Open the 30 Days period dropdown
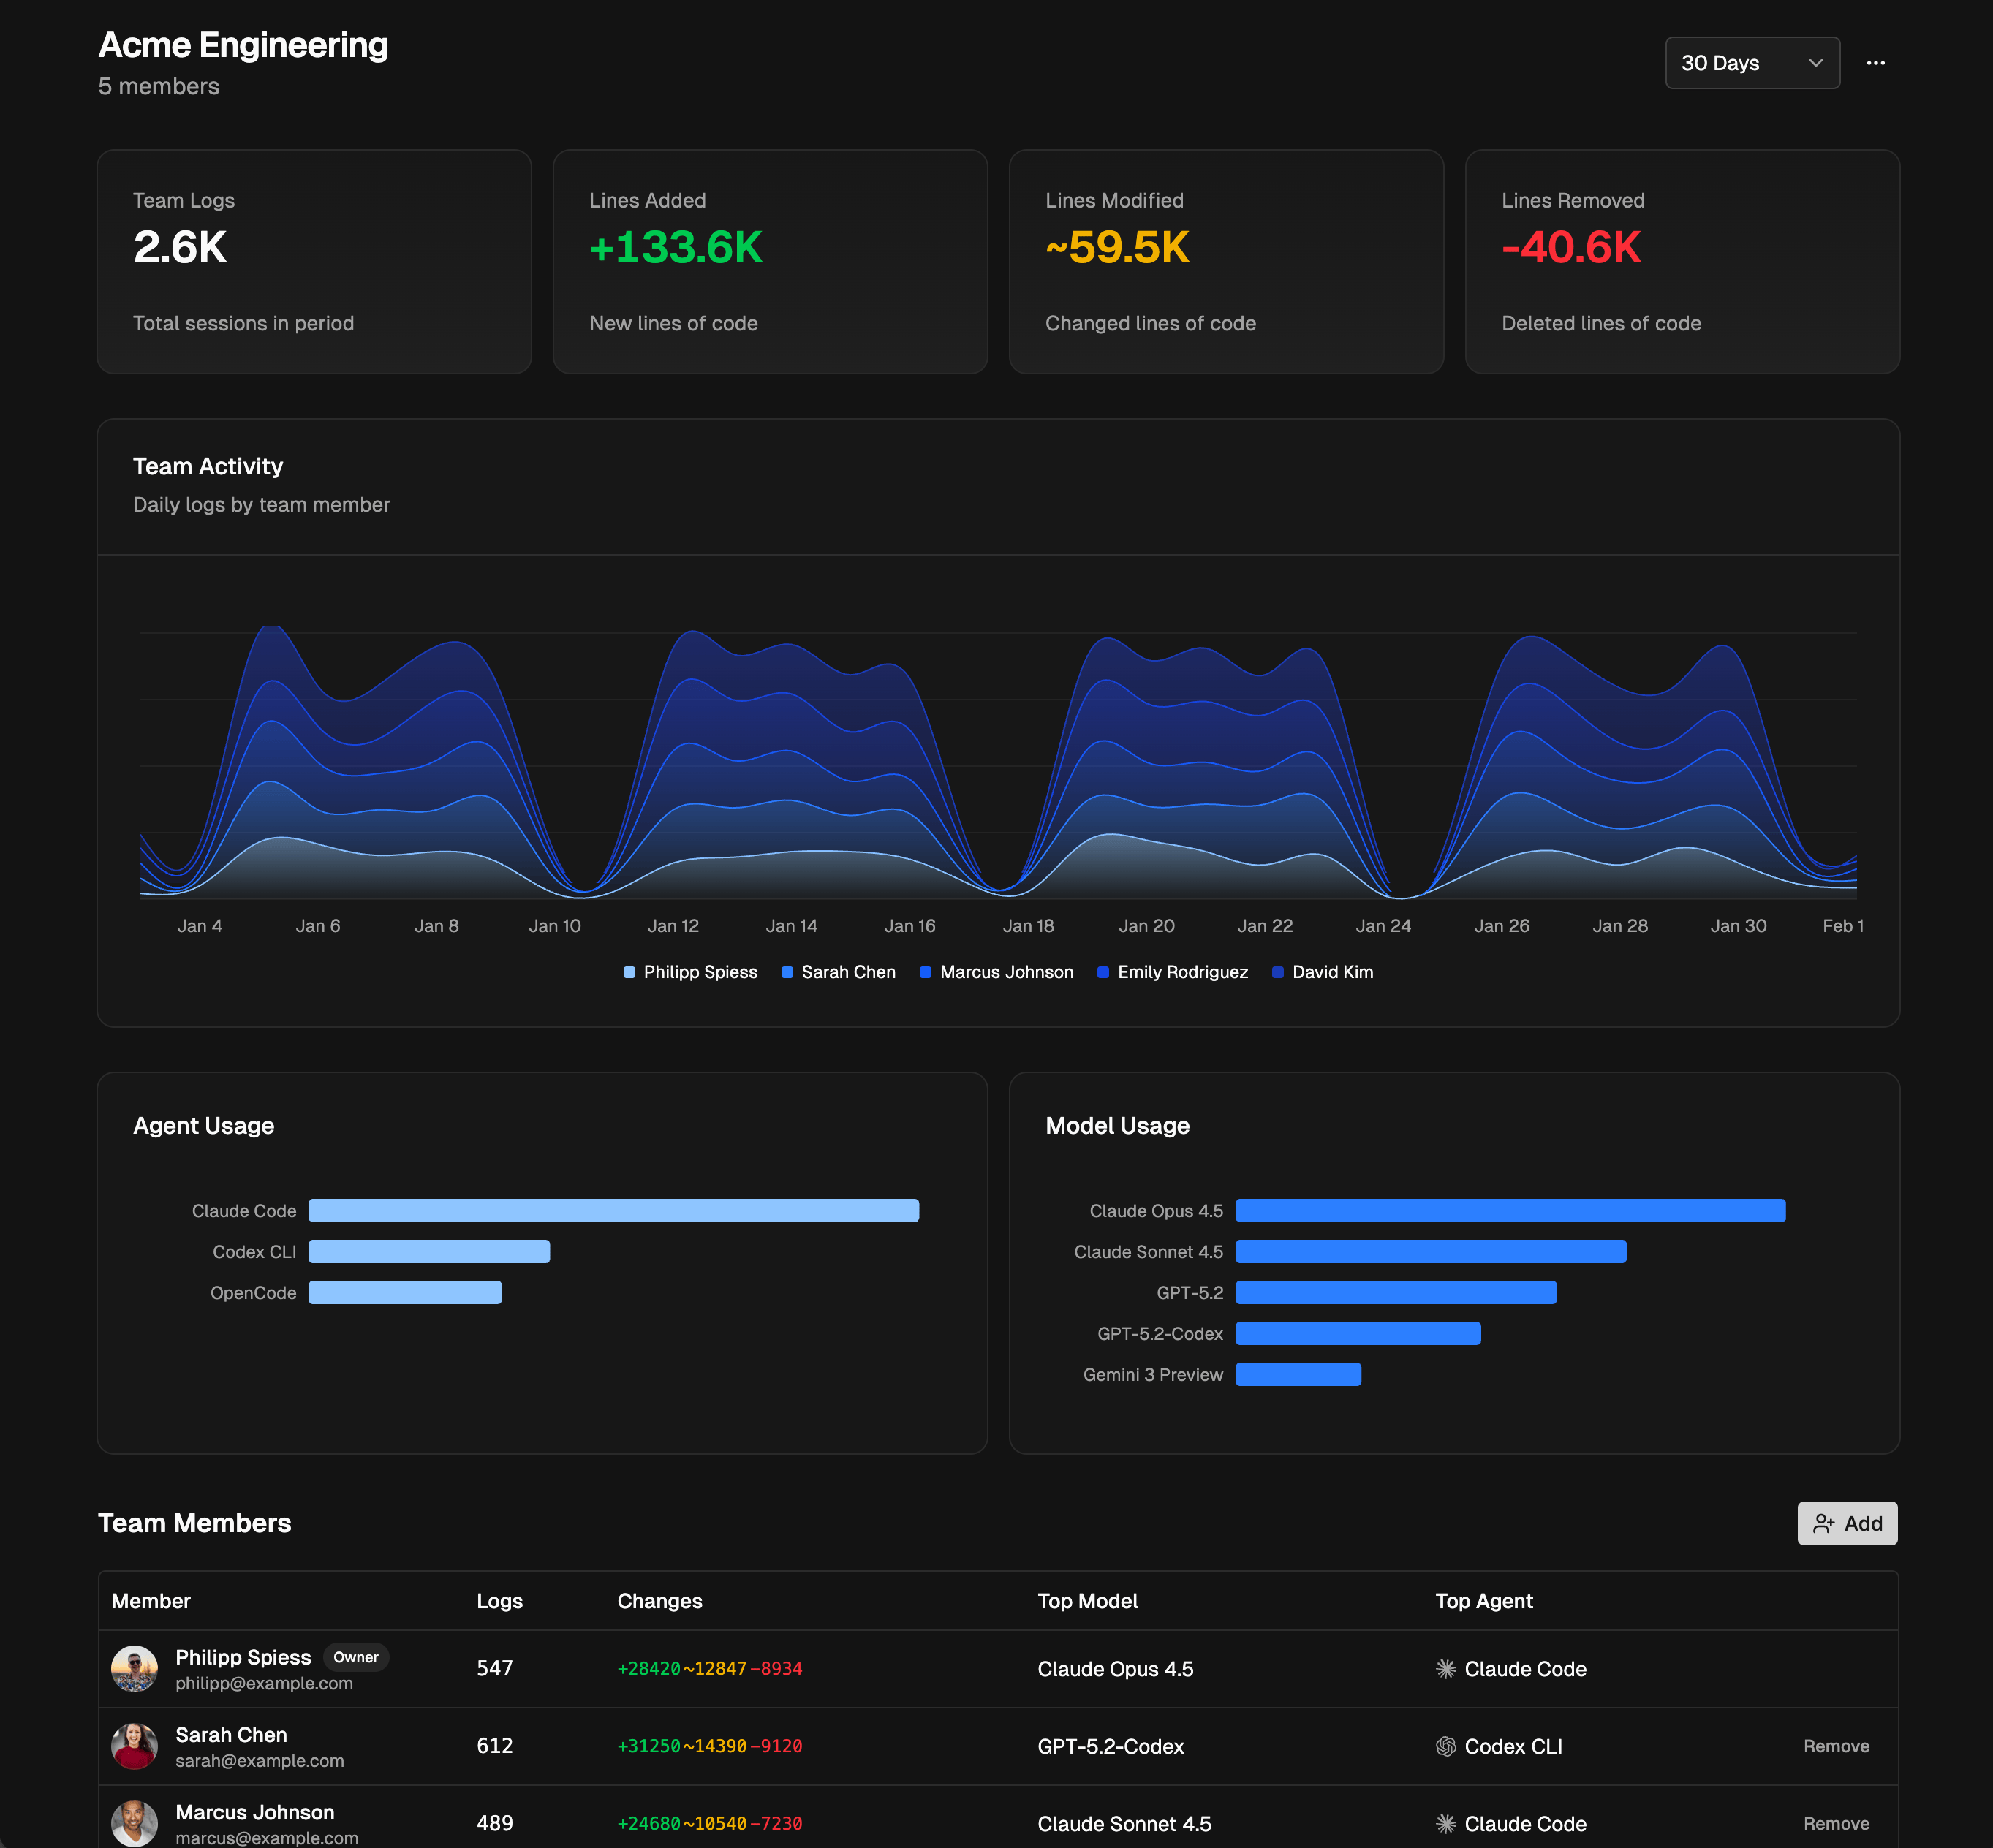 click(x=1752, y=62)
